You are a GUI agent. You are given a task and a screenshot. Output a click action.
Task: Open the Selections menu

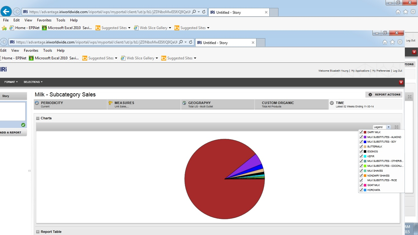(x=33, y=82)
